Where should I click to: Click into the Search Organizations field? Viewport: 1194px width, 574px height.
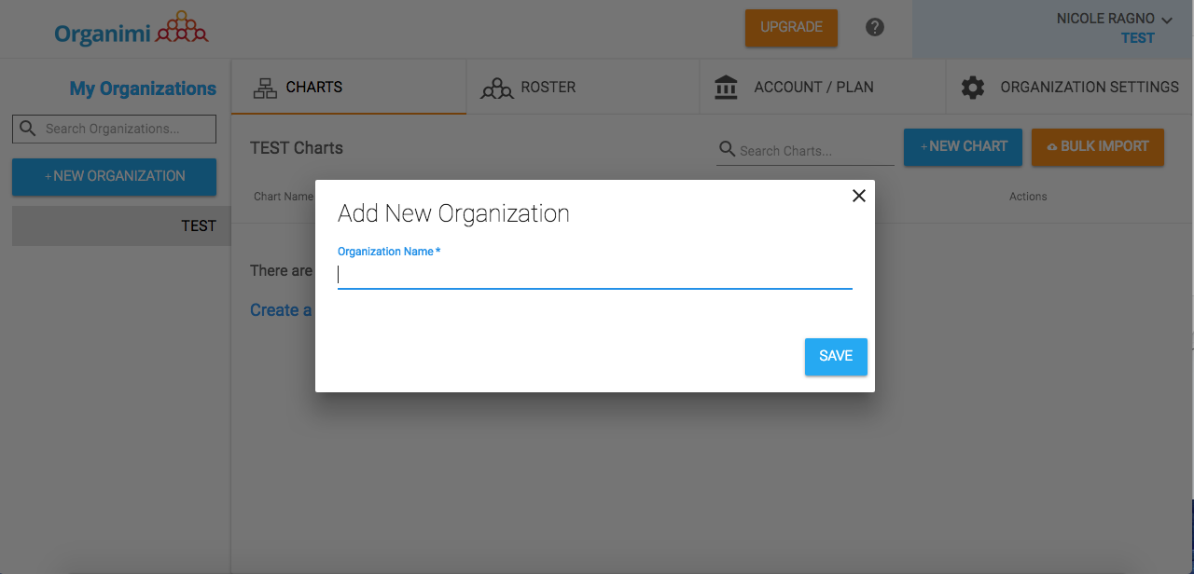pos(114,129)
